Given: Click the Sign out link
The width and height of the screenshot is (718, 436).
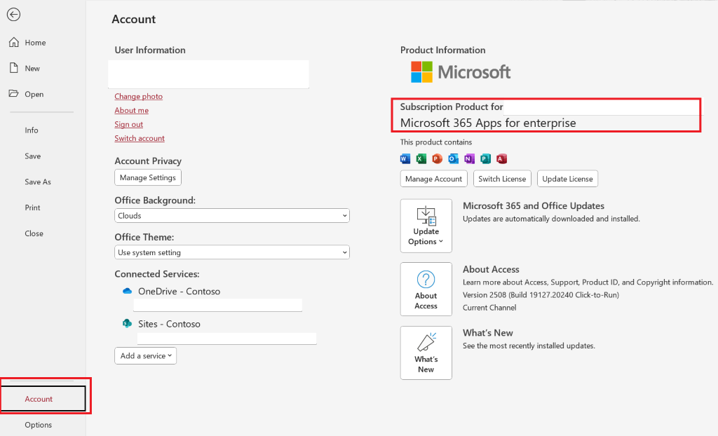Looking at the screenshot, I should (x=129, y=124).
